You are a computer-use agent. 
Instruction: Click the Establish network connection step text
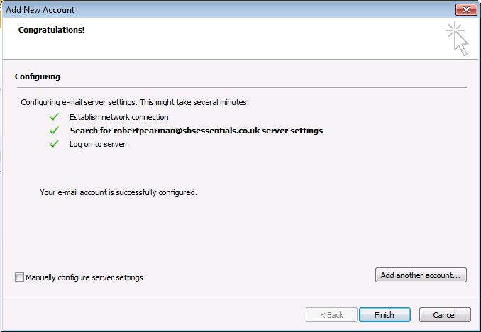tap(119, 117)
